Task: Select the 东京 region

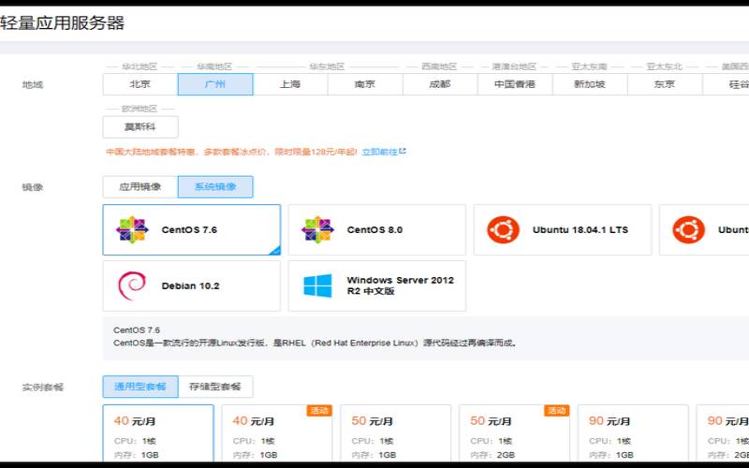Action: click(x=665, y=84)
